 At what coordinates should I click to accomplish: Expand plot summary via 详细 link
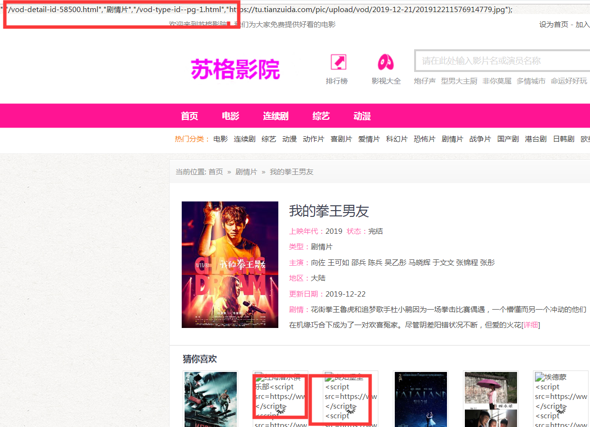[531, 325]
